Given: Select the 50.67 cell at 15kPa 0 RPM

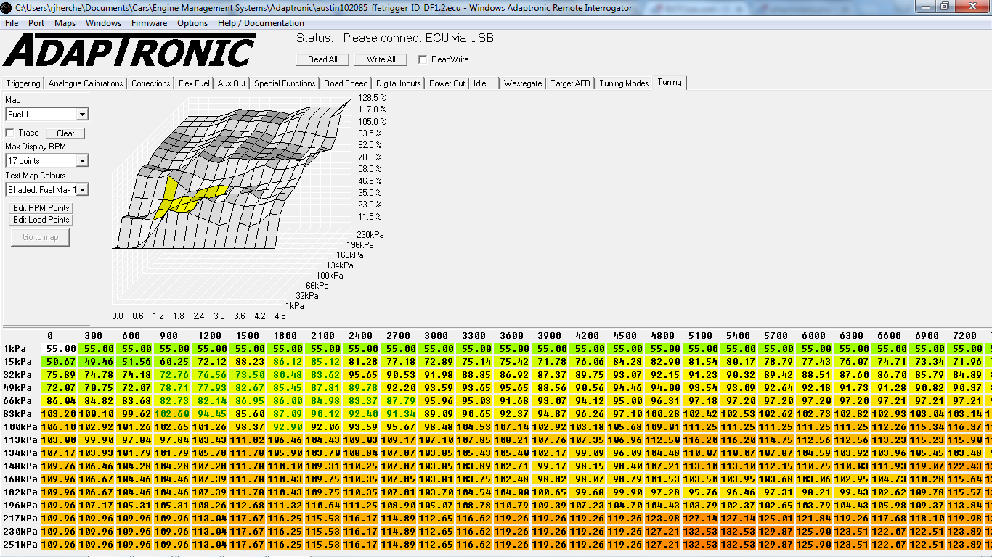Looking at the screenshot, I should (x=61, y=362).
